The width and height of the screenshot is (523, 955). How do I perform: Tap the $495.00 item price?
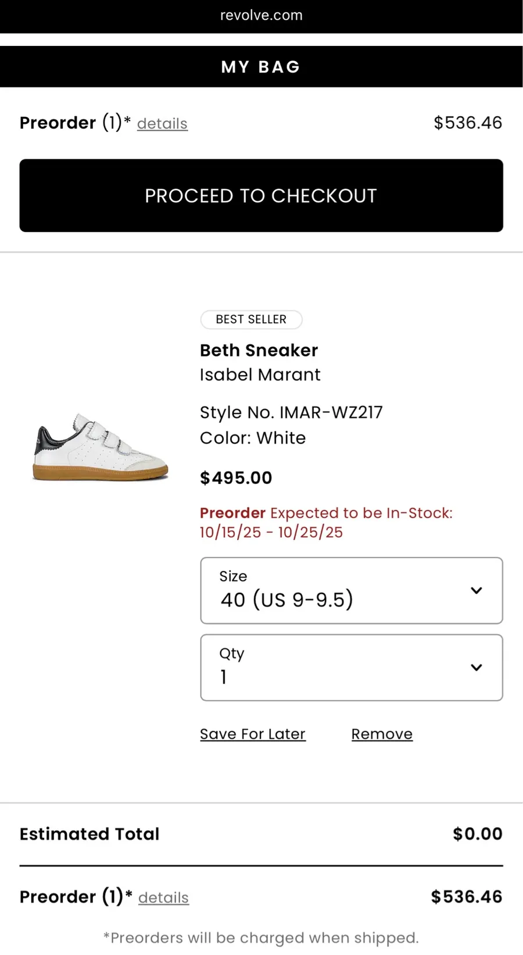coord(236,478)
